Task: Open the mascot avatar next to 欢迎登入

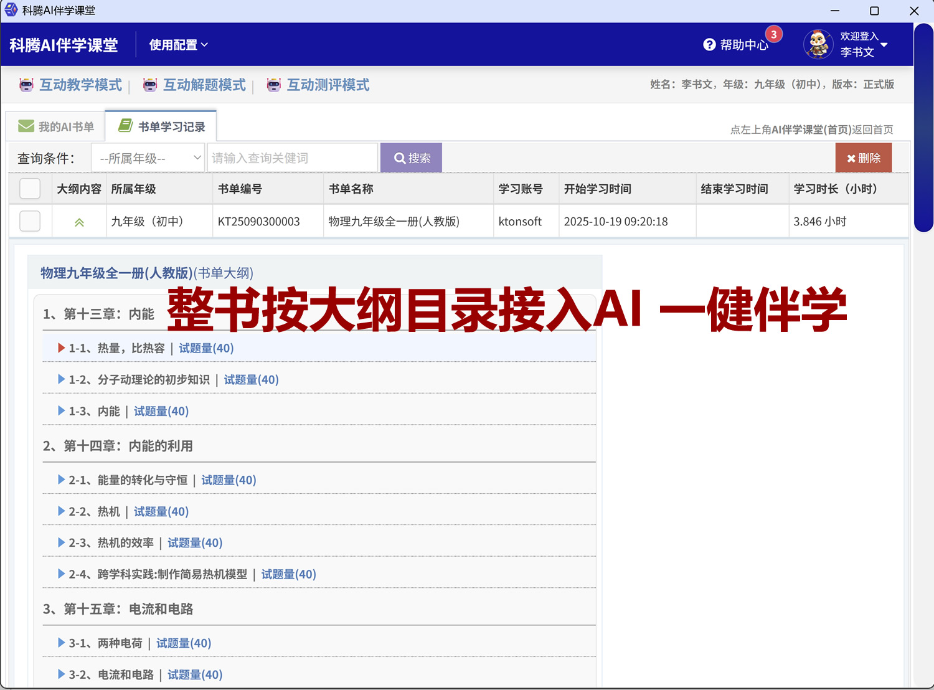Action: (818, 44)
